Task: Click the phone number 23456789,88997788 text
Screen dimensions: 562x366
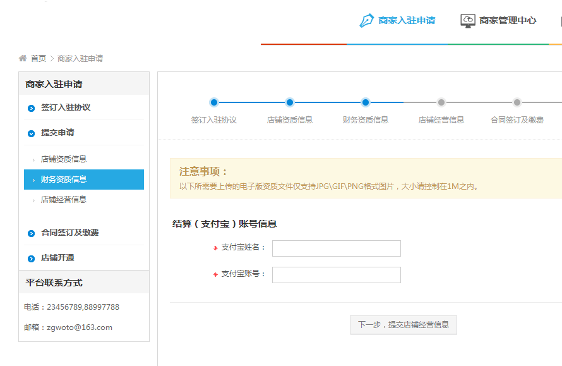Action: 83,307
